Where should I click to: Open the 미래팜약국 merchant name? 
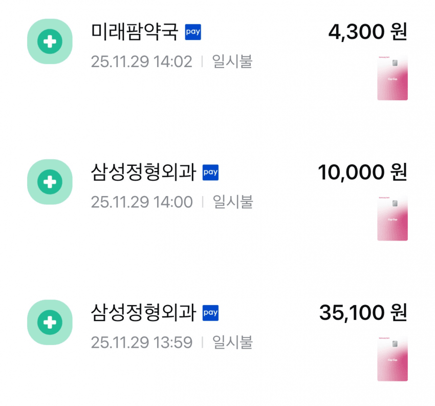[135, 32]
